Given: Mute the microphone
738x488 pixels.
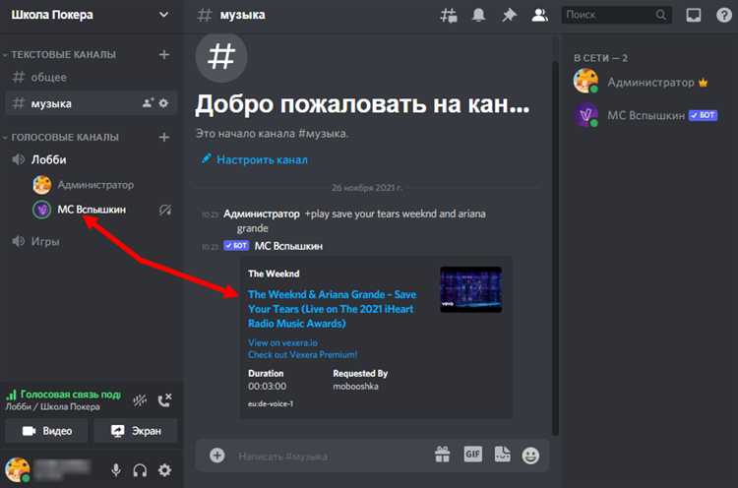Looking at the screenshot, I should click(116, 470).
